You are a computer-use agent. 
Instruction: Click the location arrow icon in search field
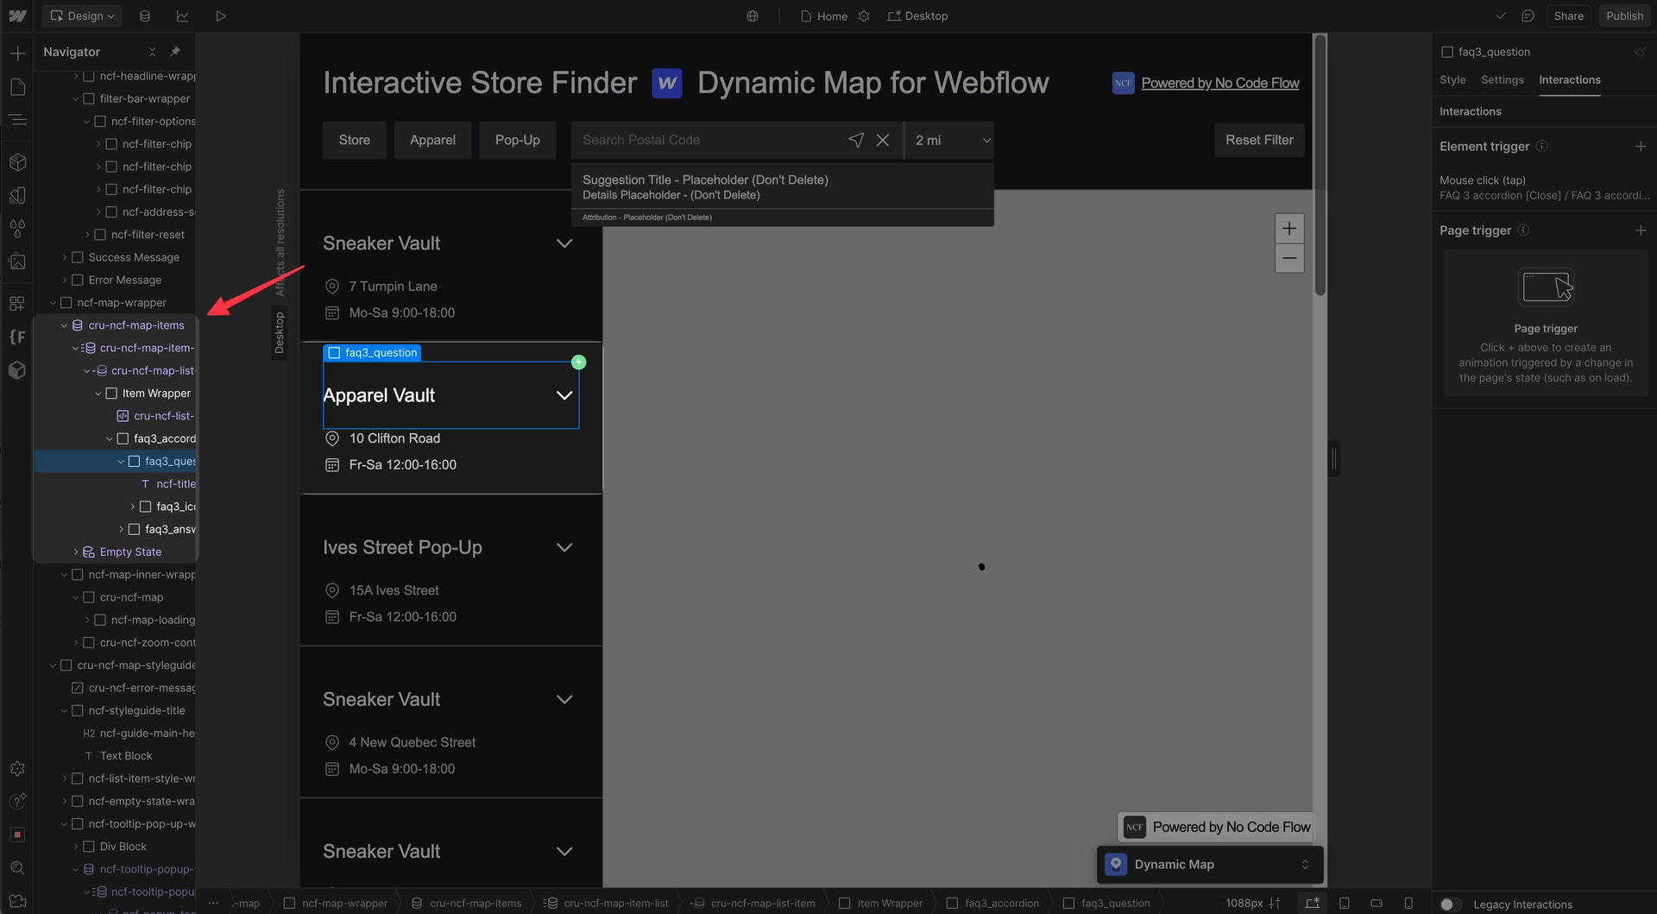coord(856,140)
